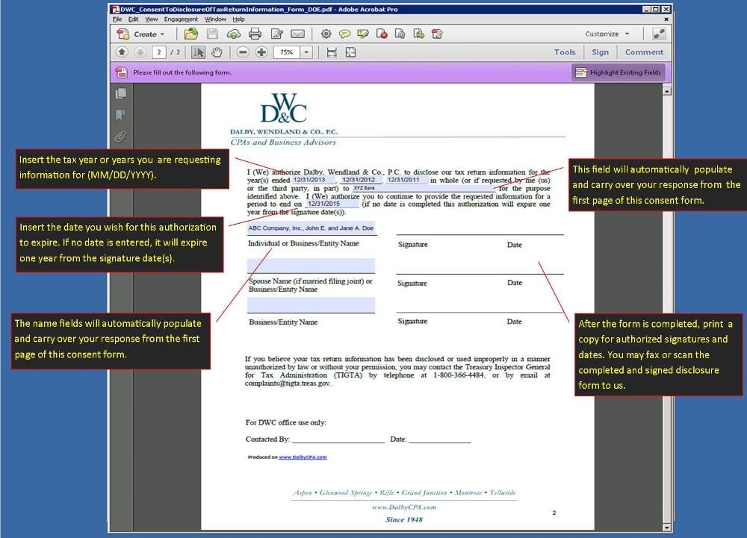Go to the next page

coord(140,52)
